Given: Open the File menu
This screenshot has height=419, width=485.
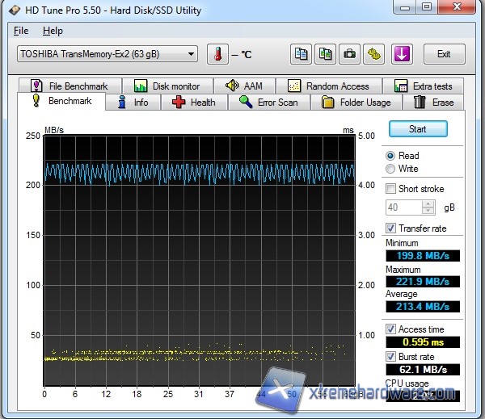Looking at the screenshot, I should point(21,31).
